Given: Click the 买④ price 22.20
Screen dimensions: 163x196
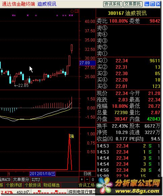Looking at the screenshot, I should (x=122, y=80).
